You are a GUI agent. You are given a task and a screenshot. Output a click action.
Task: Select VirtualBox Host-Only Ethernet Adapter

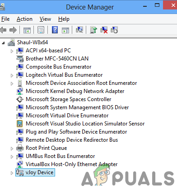tap(71, 164)
